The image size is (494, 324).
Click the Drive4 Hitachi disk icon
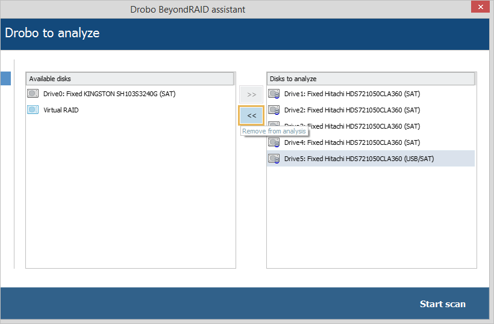(x=274, y=142)
